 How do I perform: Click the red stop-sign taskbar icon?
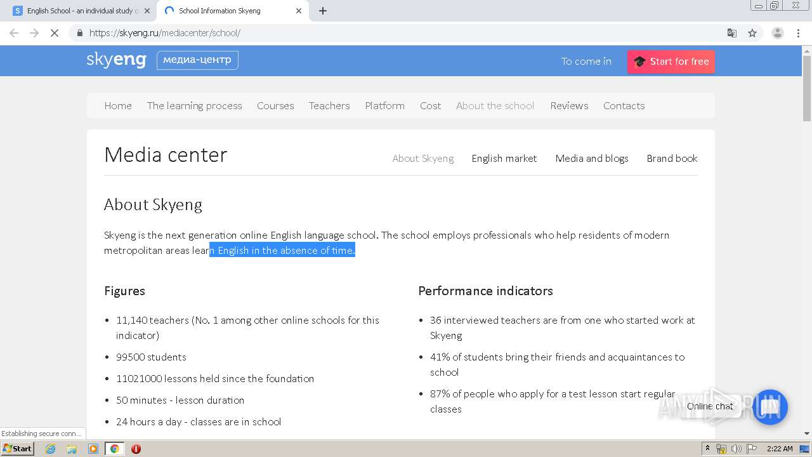(x=136, y=449)
